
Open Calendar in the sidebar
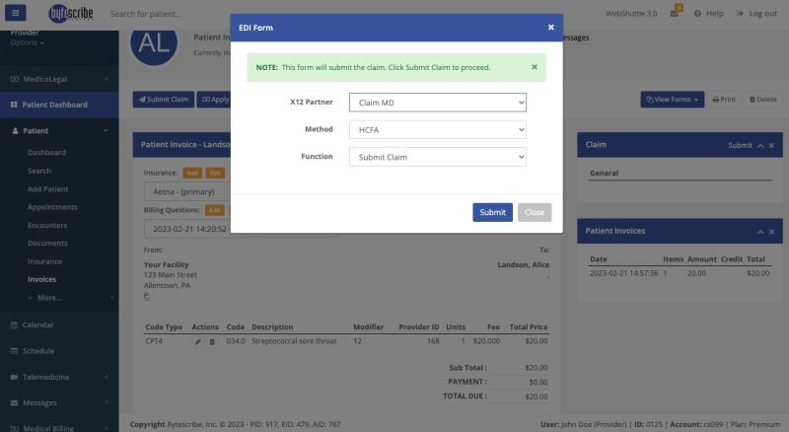pyautogui.click(x=39, y=324)
